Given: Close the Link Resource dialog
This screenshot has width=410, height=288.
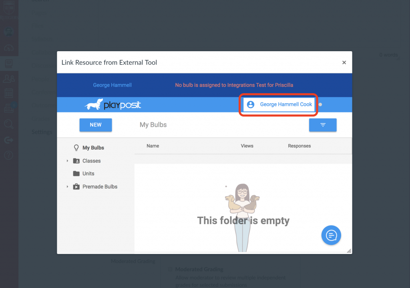Looking at the screenshot, I should click(x=344, y=62).
